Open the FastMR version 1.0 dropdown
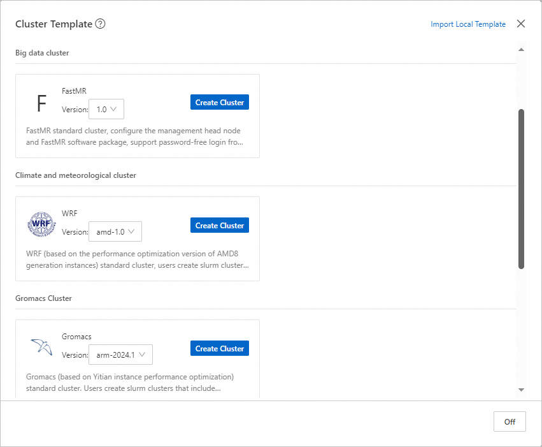 tap(106, 109)
